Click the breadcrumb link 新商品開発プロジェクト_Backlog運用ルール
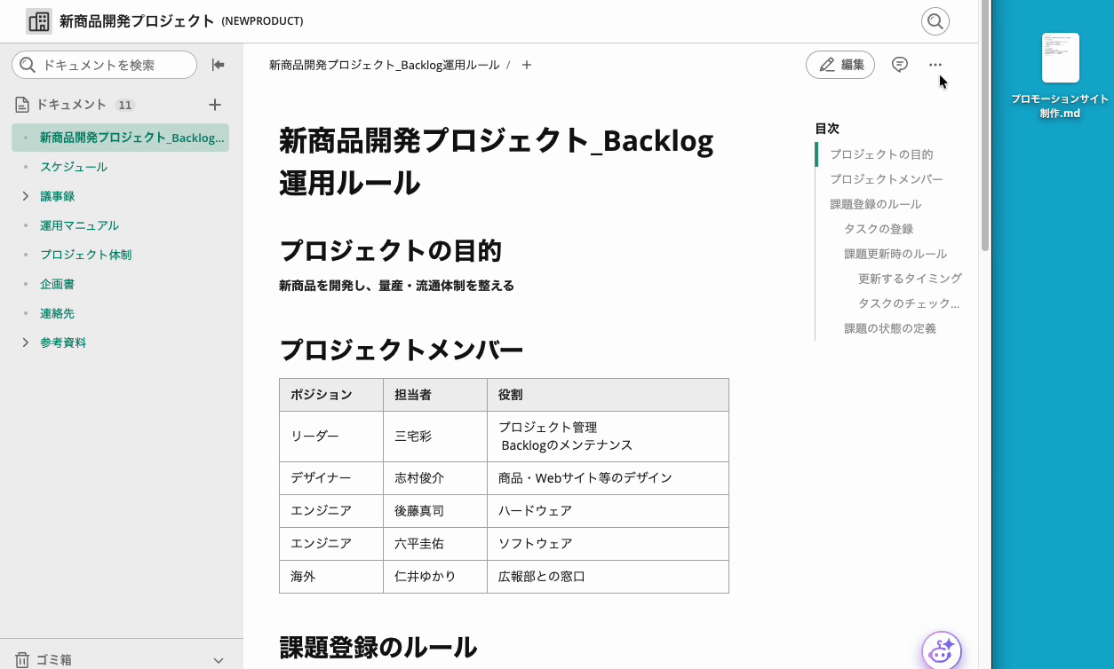 click(382, 64)
